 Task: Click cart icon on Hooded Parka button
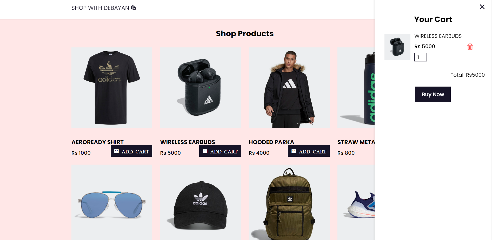[x=294, y=151]
